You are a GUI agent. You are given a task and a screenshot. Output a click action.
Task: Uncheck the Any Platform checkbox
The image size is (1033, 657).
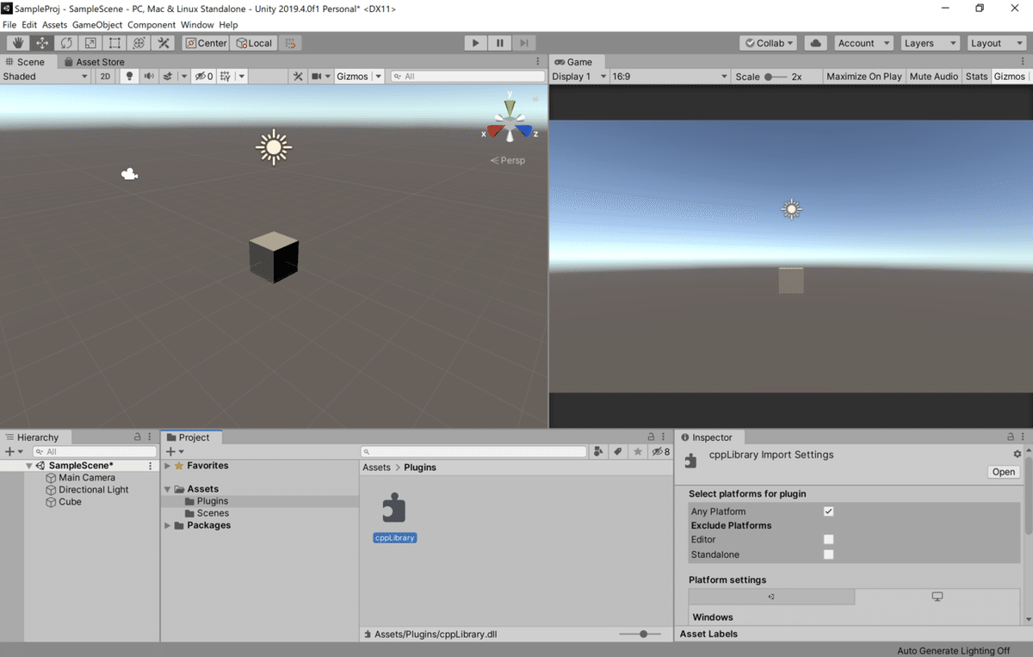coord(828,511)
